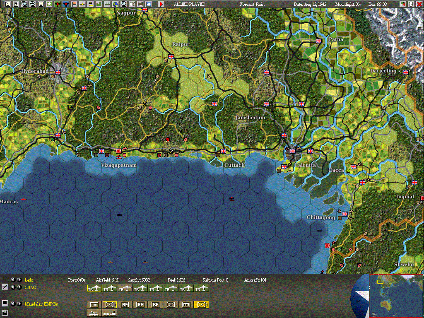Screen dimensions: 424x318
Task: Click the red X exit icon
Action: (x=419, y=4)
